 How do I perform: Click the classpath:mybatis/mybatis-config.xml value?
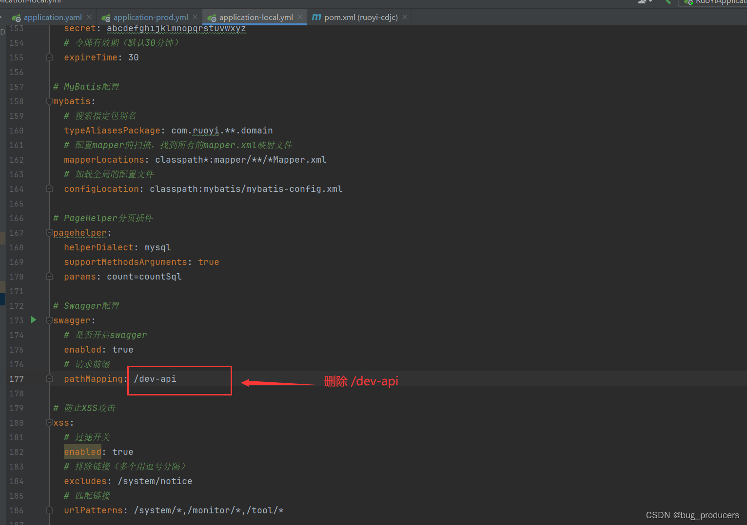click(x=246, y=189)
